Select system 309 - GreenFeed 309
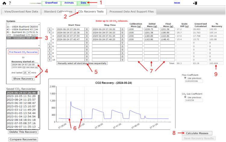Image resolution: width=226 pixels, height=142 pixels. pyautogui.click(x=22, y=38)
